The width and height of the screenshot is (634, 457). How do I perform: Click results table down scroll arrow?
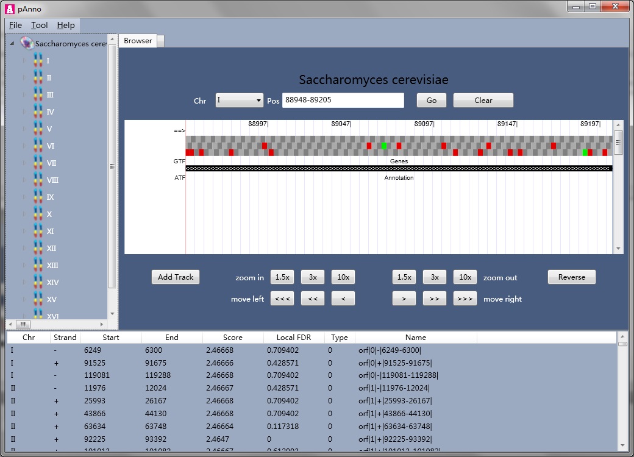(622, 445)
